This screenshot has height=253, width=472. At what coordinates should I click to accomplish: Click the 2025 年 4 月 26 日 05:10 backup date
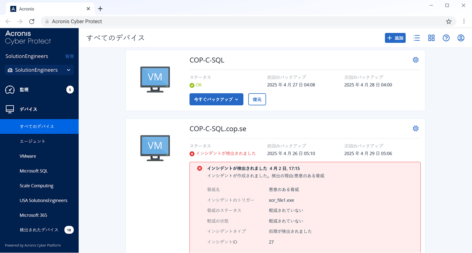pyautogui.click(x=291, y=153)
